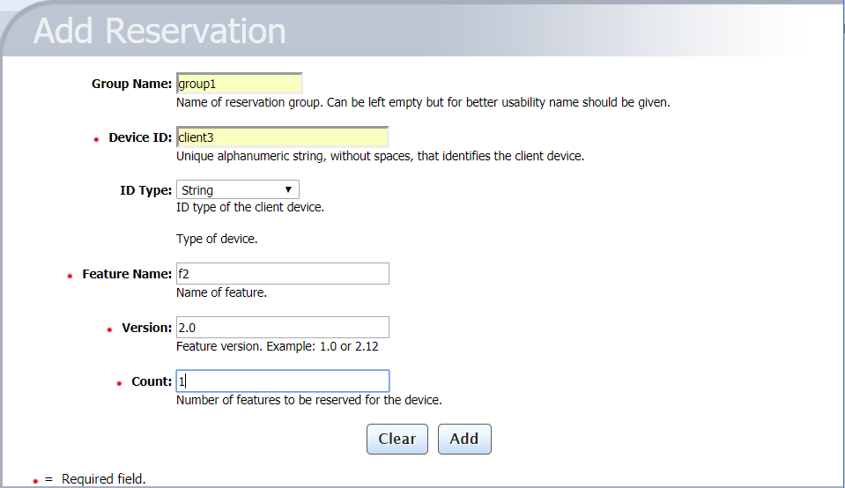Image resolution: width=845 pixels, height=488 pixels.
Task: Click the required asterisk next to Count
Action: (119, 384)
